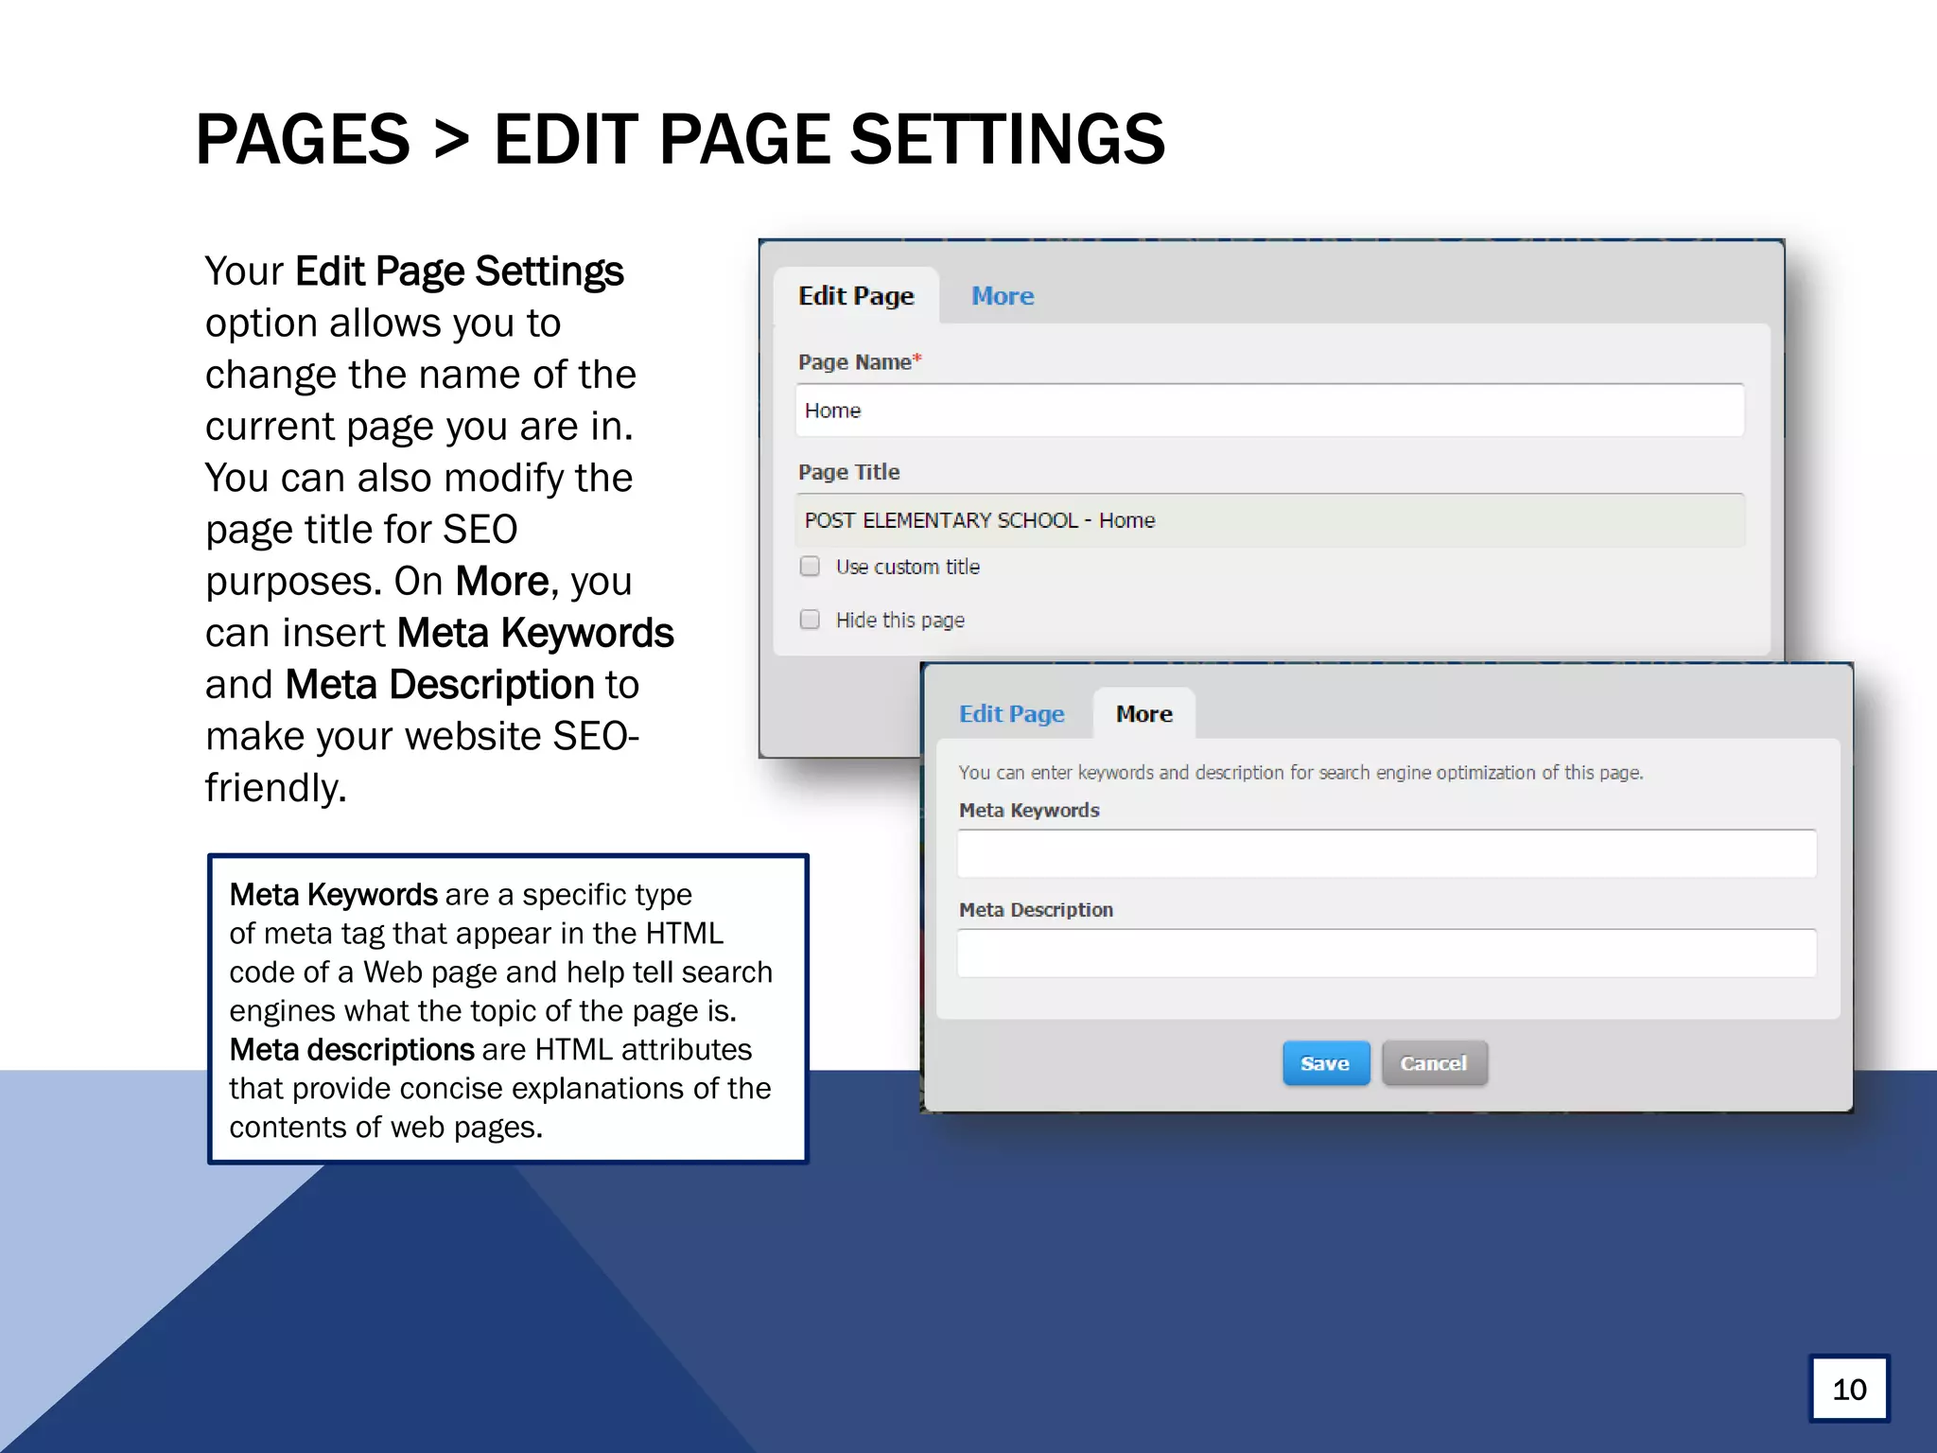Viewport: 1937px width, 1453px height.
Task: Click the Page Title label
Action: pyautogui.click(x=848, y=472)
